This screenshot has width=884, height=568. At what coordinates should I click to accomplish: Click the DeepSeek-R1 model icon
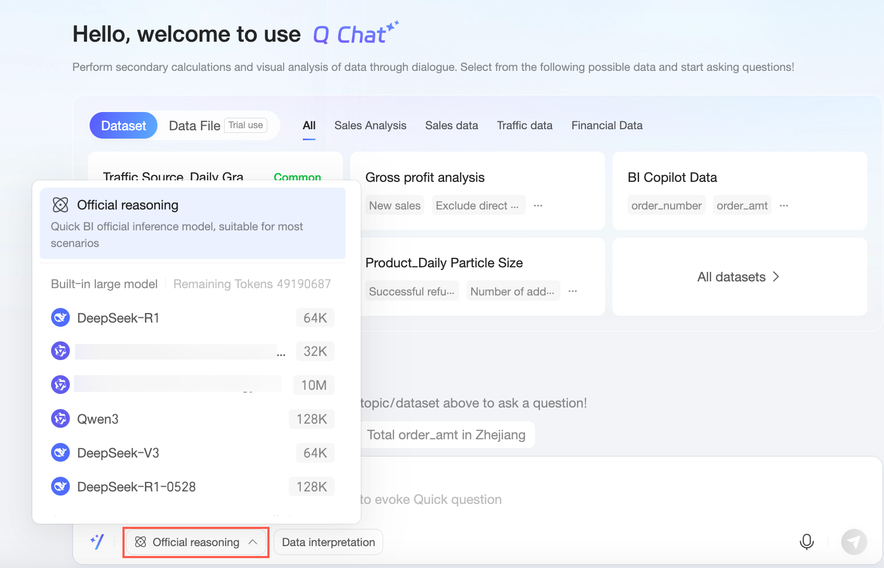(x=60, y=317)
